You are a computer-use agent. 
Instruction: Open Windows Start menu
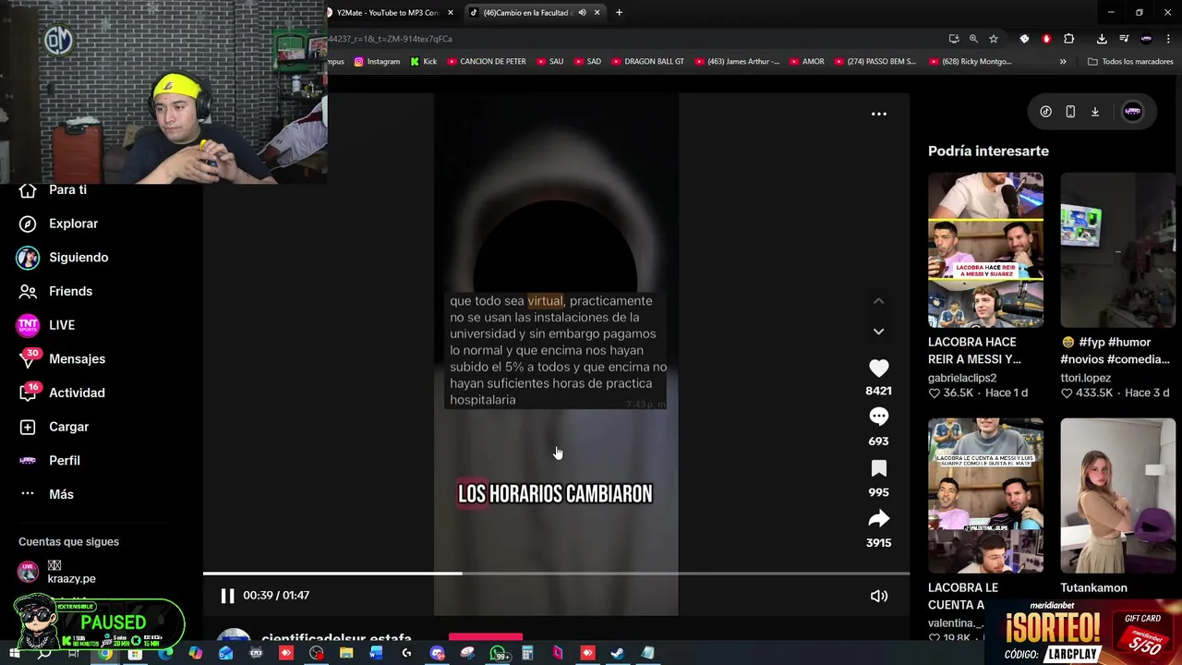coord(15,653)
